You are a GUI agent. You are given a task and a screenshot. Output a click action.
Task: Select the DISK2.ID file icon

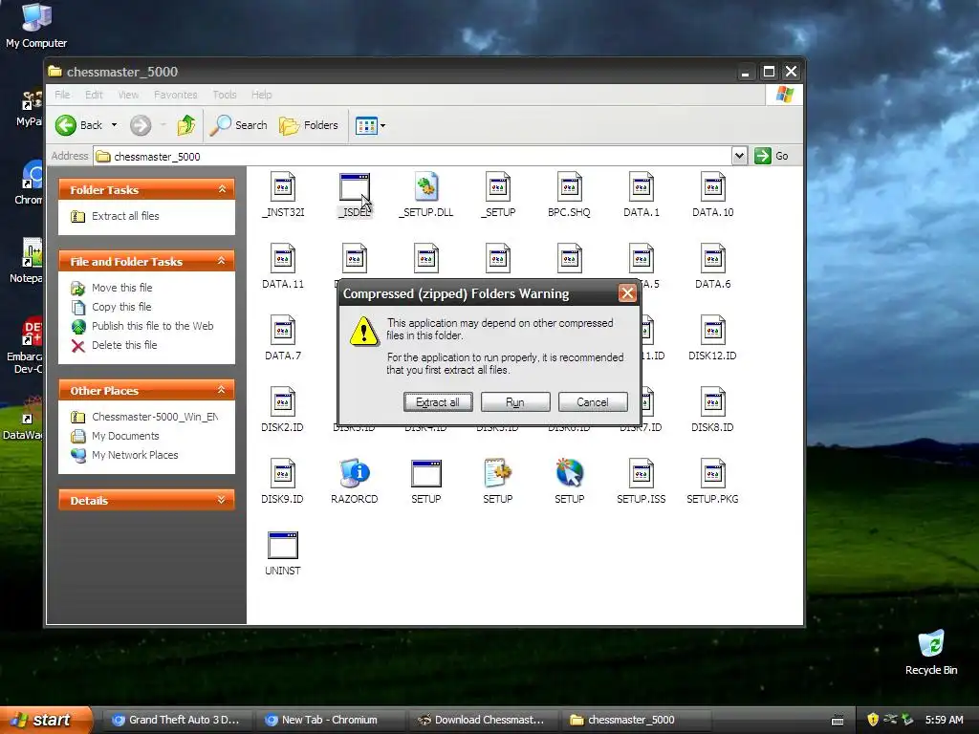tap(283, 401)
